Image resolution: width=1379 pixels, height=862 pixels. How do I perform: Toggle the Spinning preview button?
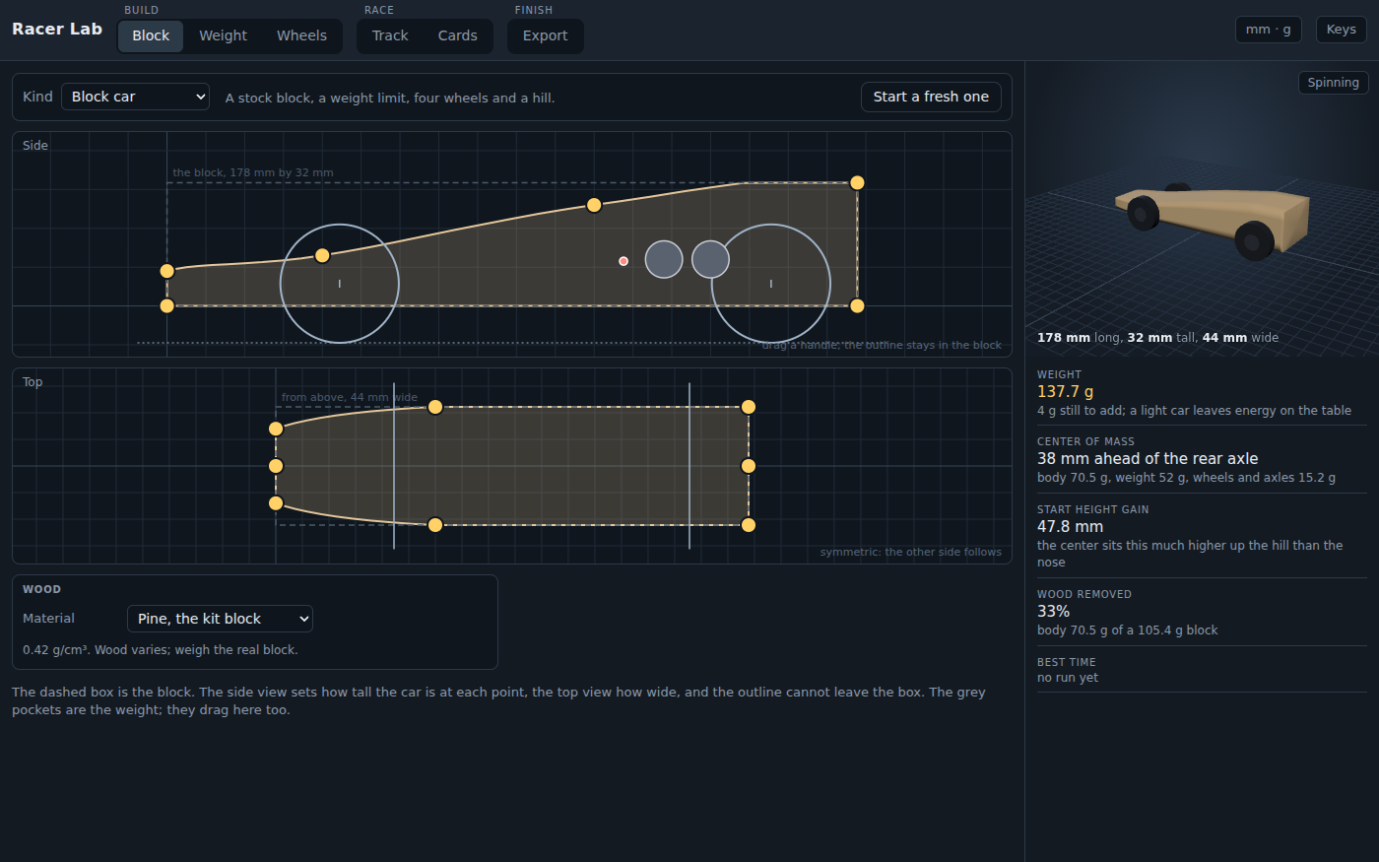1333,83
